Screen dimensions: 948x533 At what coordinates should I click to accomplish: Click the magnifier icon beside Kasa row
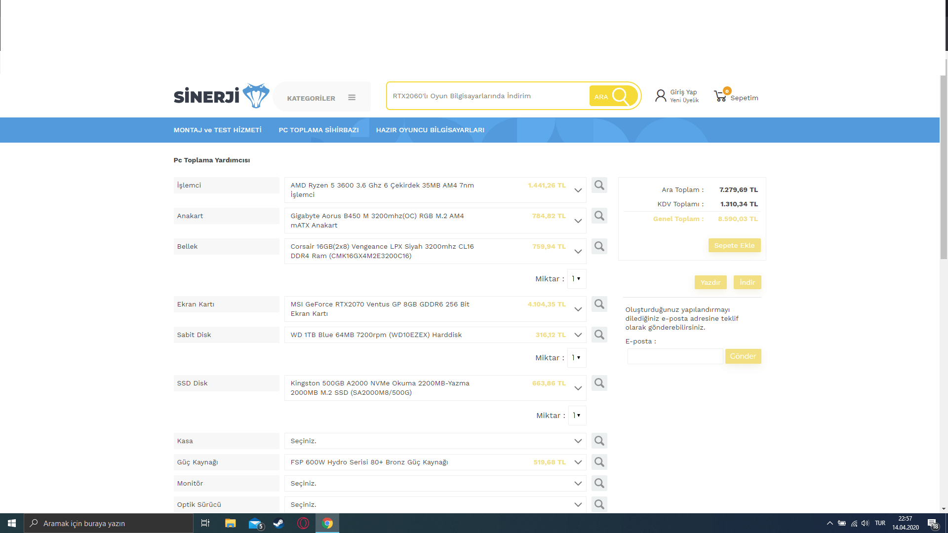pyautogui.click(x=599, y=441)
